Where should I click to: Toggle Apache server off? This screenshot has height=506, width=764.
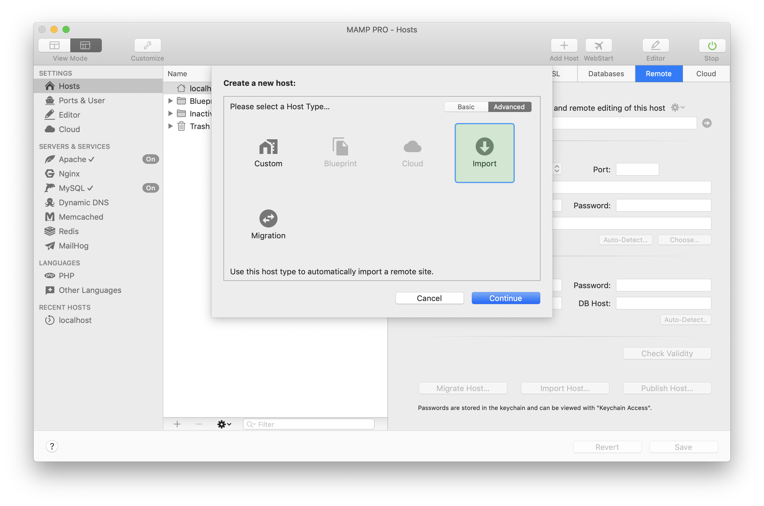pos(150,159)
